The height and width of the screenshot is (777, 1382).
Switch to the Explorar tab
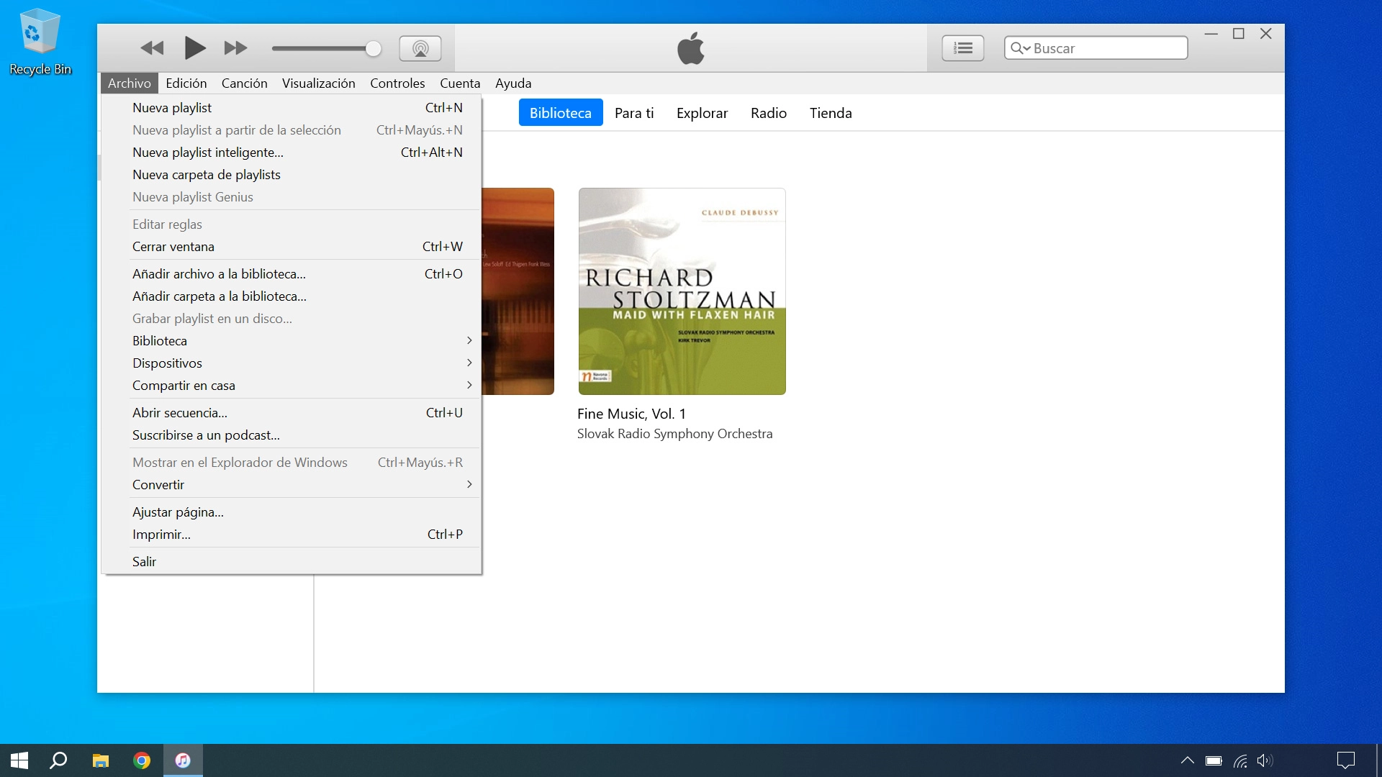pyautogui.click(x=702, y=113)
